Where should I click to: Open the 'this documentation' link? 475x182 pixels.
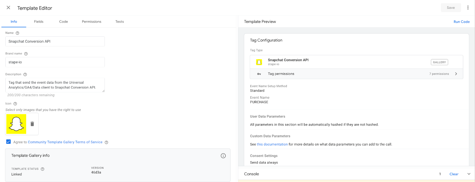click(x=272, y=144)
